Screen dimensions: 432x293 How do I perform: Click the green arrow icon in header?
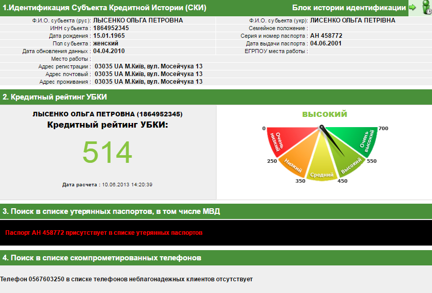coord(412,8)
